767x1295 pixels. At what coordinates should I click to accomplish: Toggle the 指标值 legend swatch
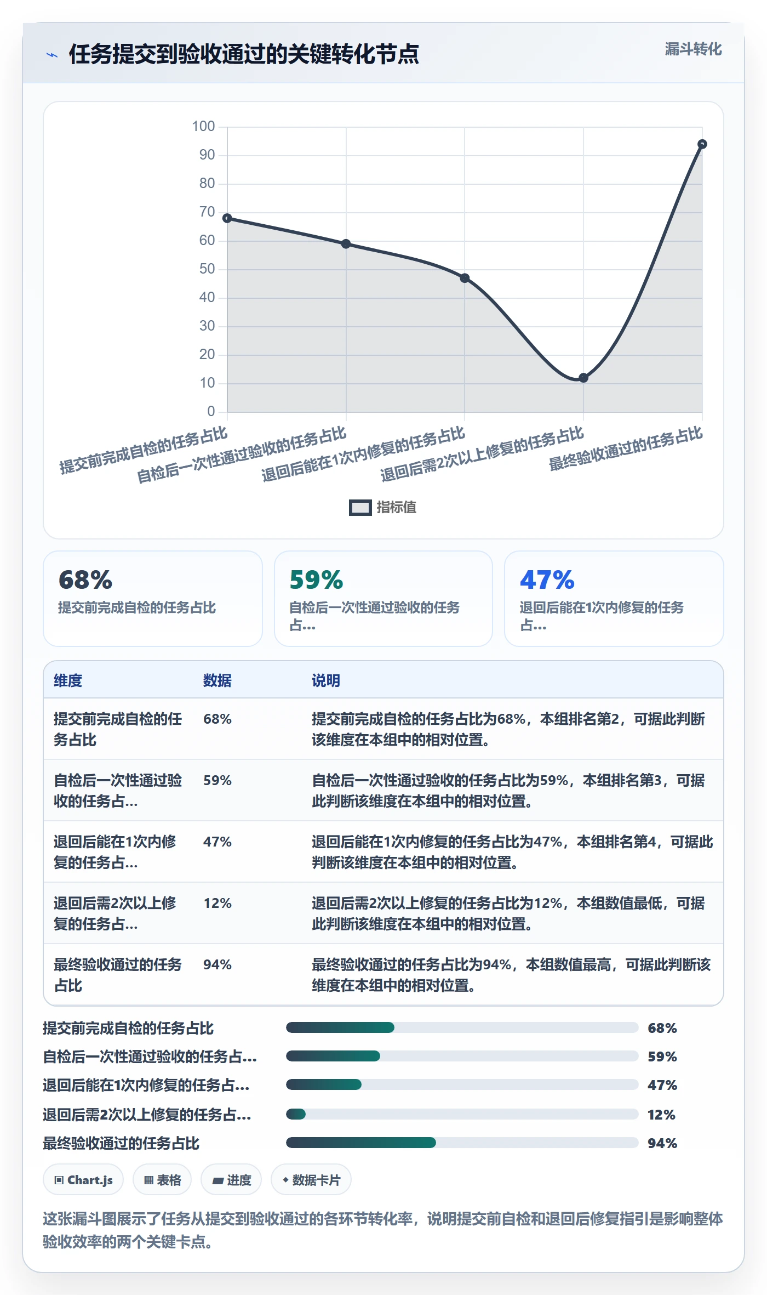pos(360,508)
